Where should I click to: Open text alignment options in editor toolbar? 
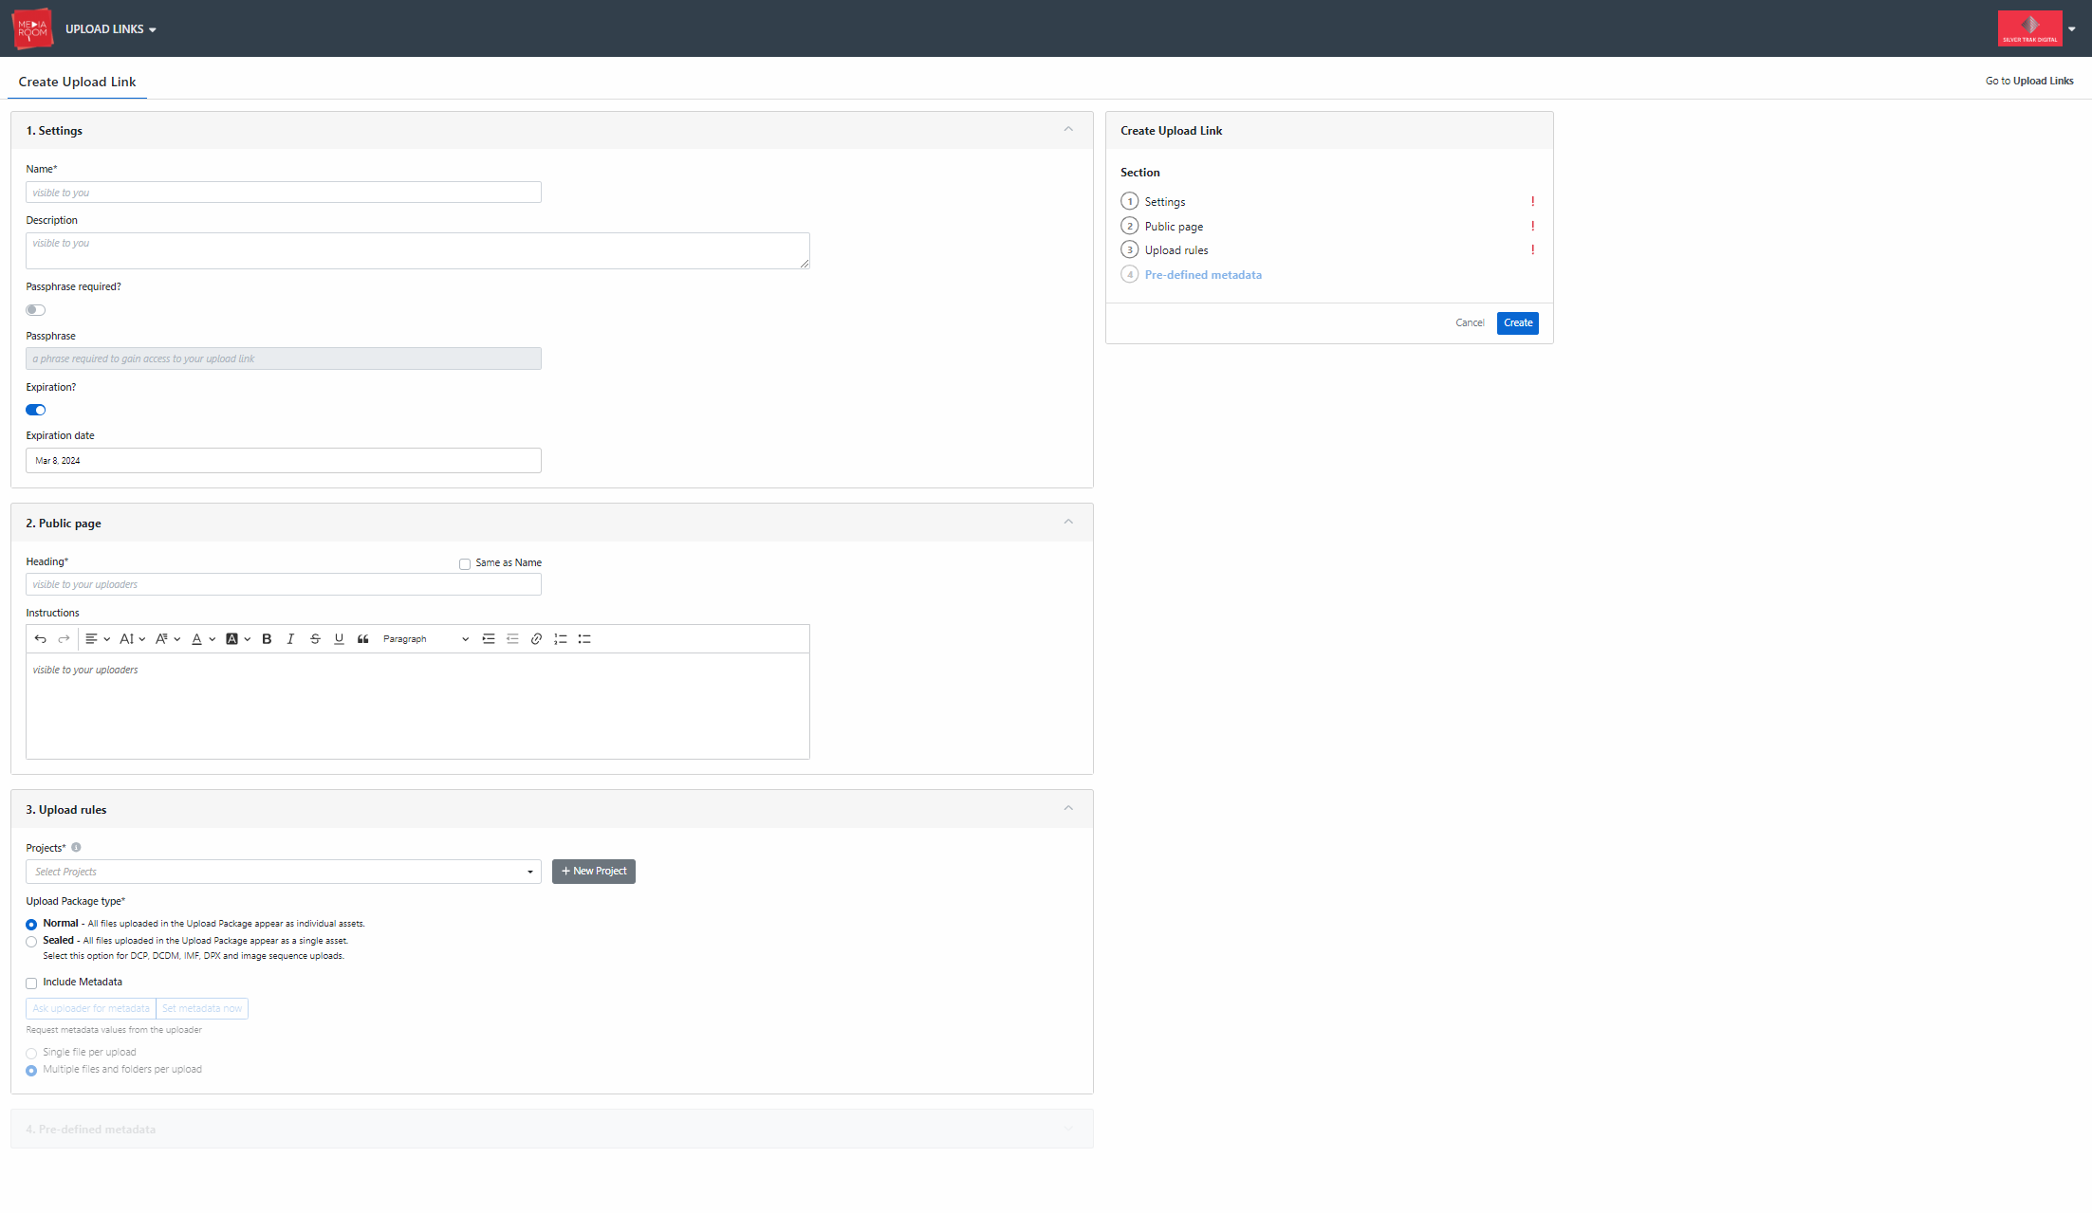(x=98, y=639)
